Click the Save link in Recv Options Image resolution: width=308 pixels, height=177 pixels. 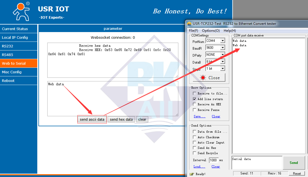199,116
